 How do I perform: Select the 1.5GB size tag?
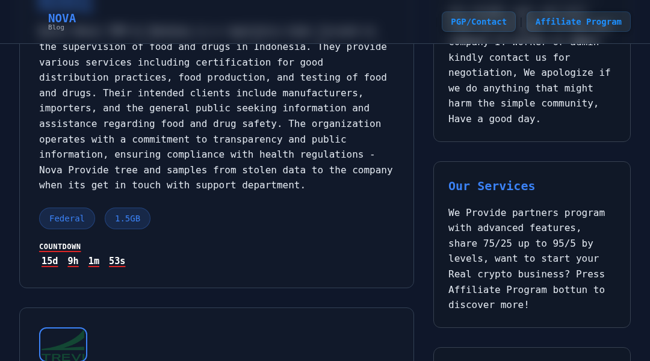127,218
